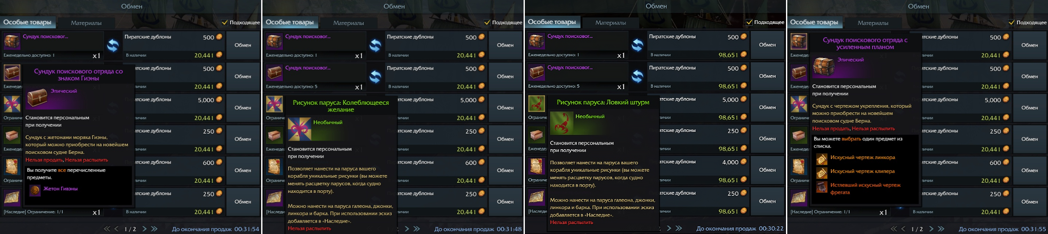1048x234 pixels.
Task: Jump to last page near timer 00:31:55
Action: coord(941,229)
